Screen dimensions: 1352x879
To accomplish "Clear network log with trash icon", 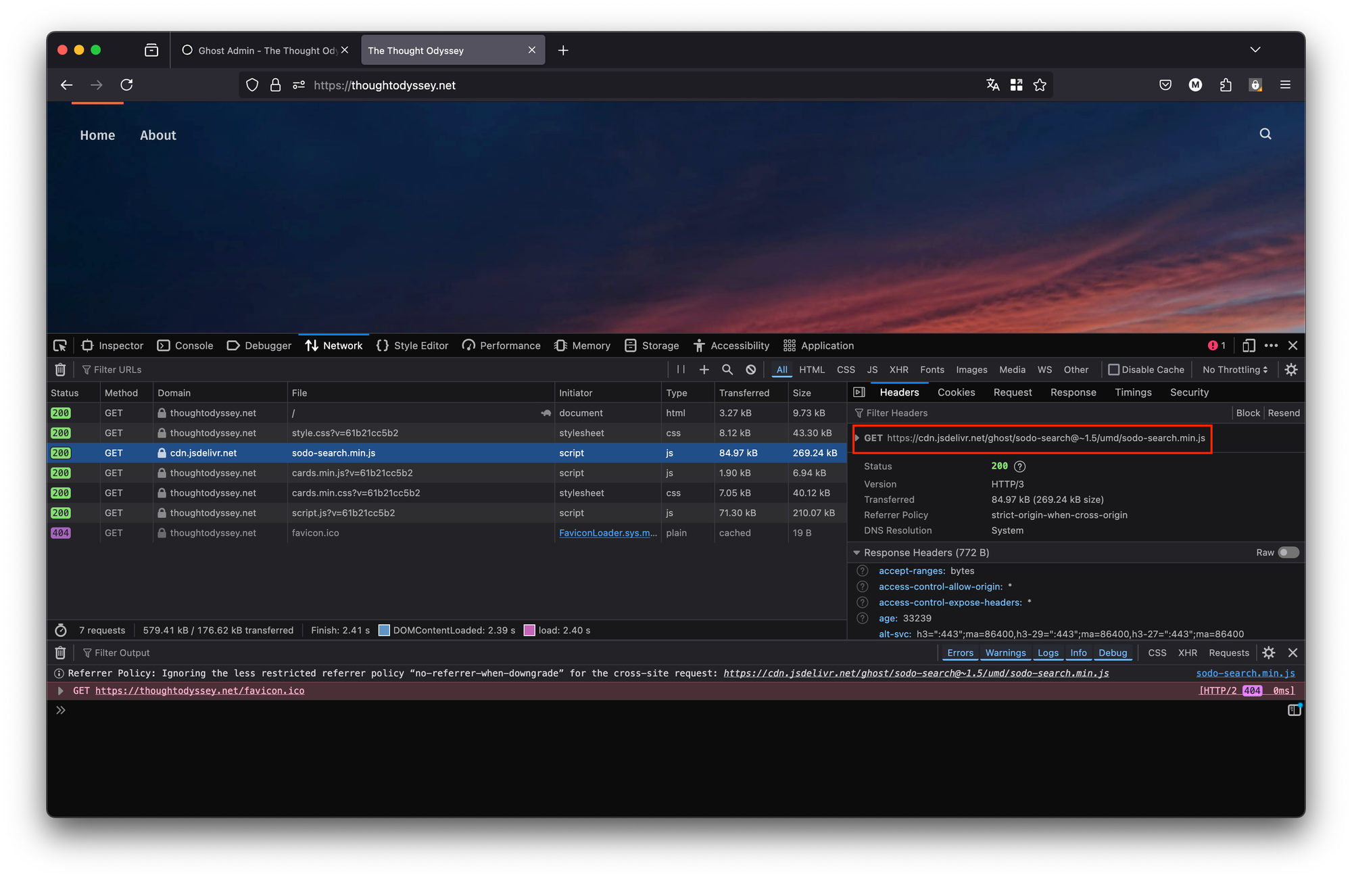I will pyautogui.click(x=60, y=370).
